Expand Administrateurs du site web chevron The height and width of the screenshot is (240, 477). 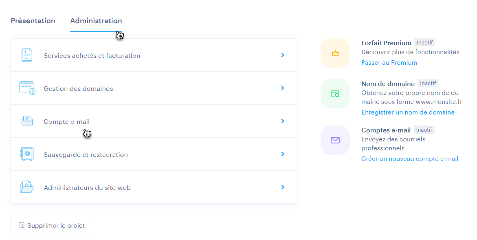coord(283,187)
